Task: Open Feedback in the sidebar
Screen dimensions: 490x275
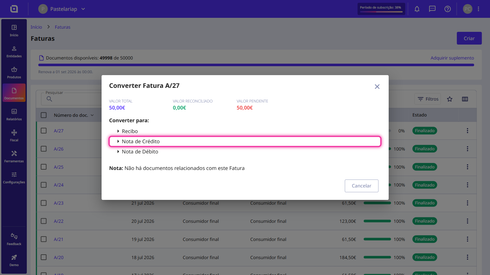Action: click(14, 240)
